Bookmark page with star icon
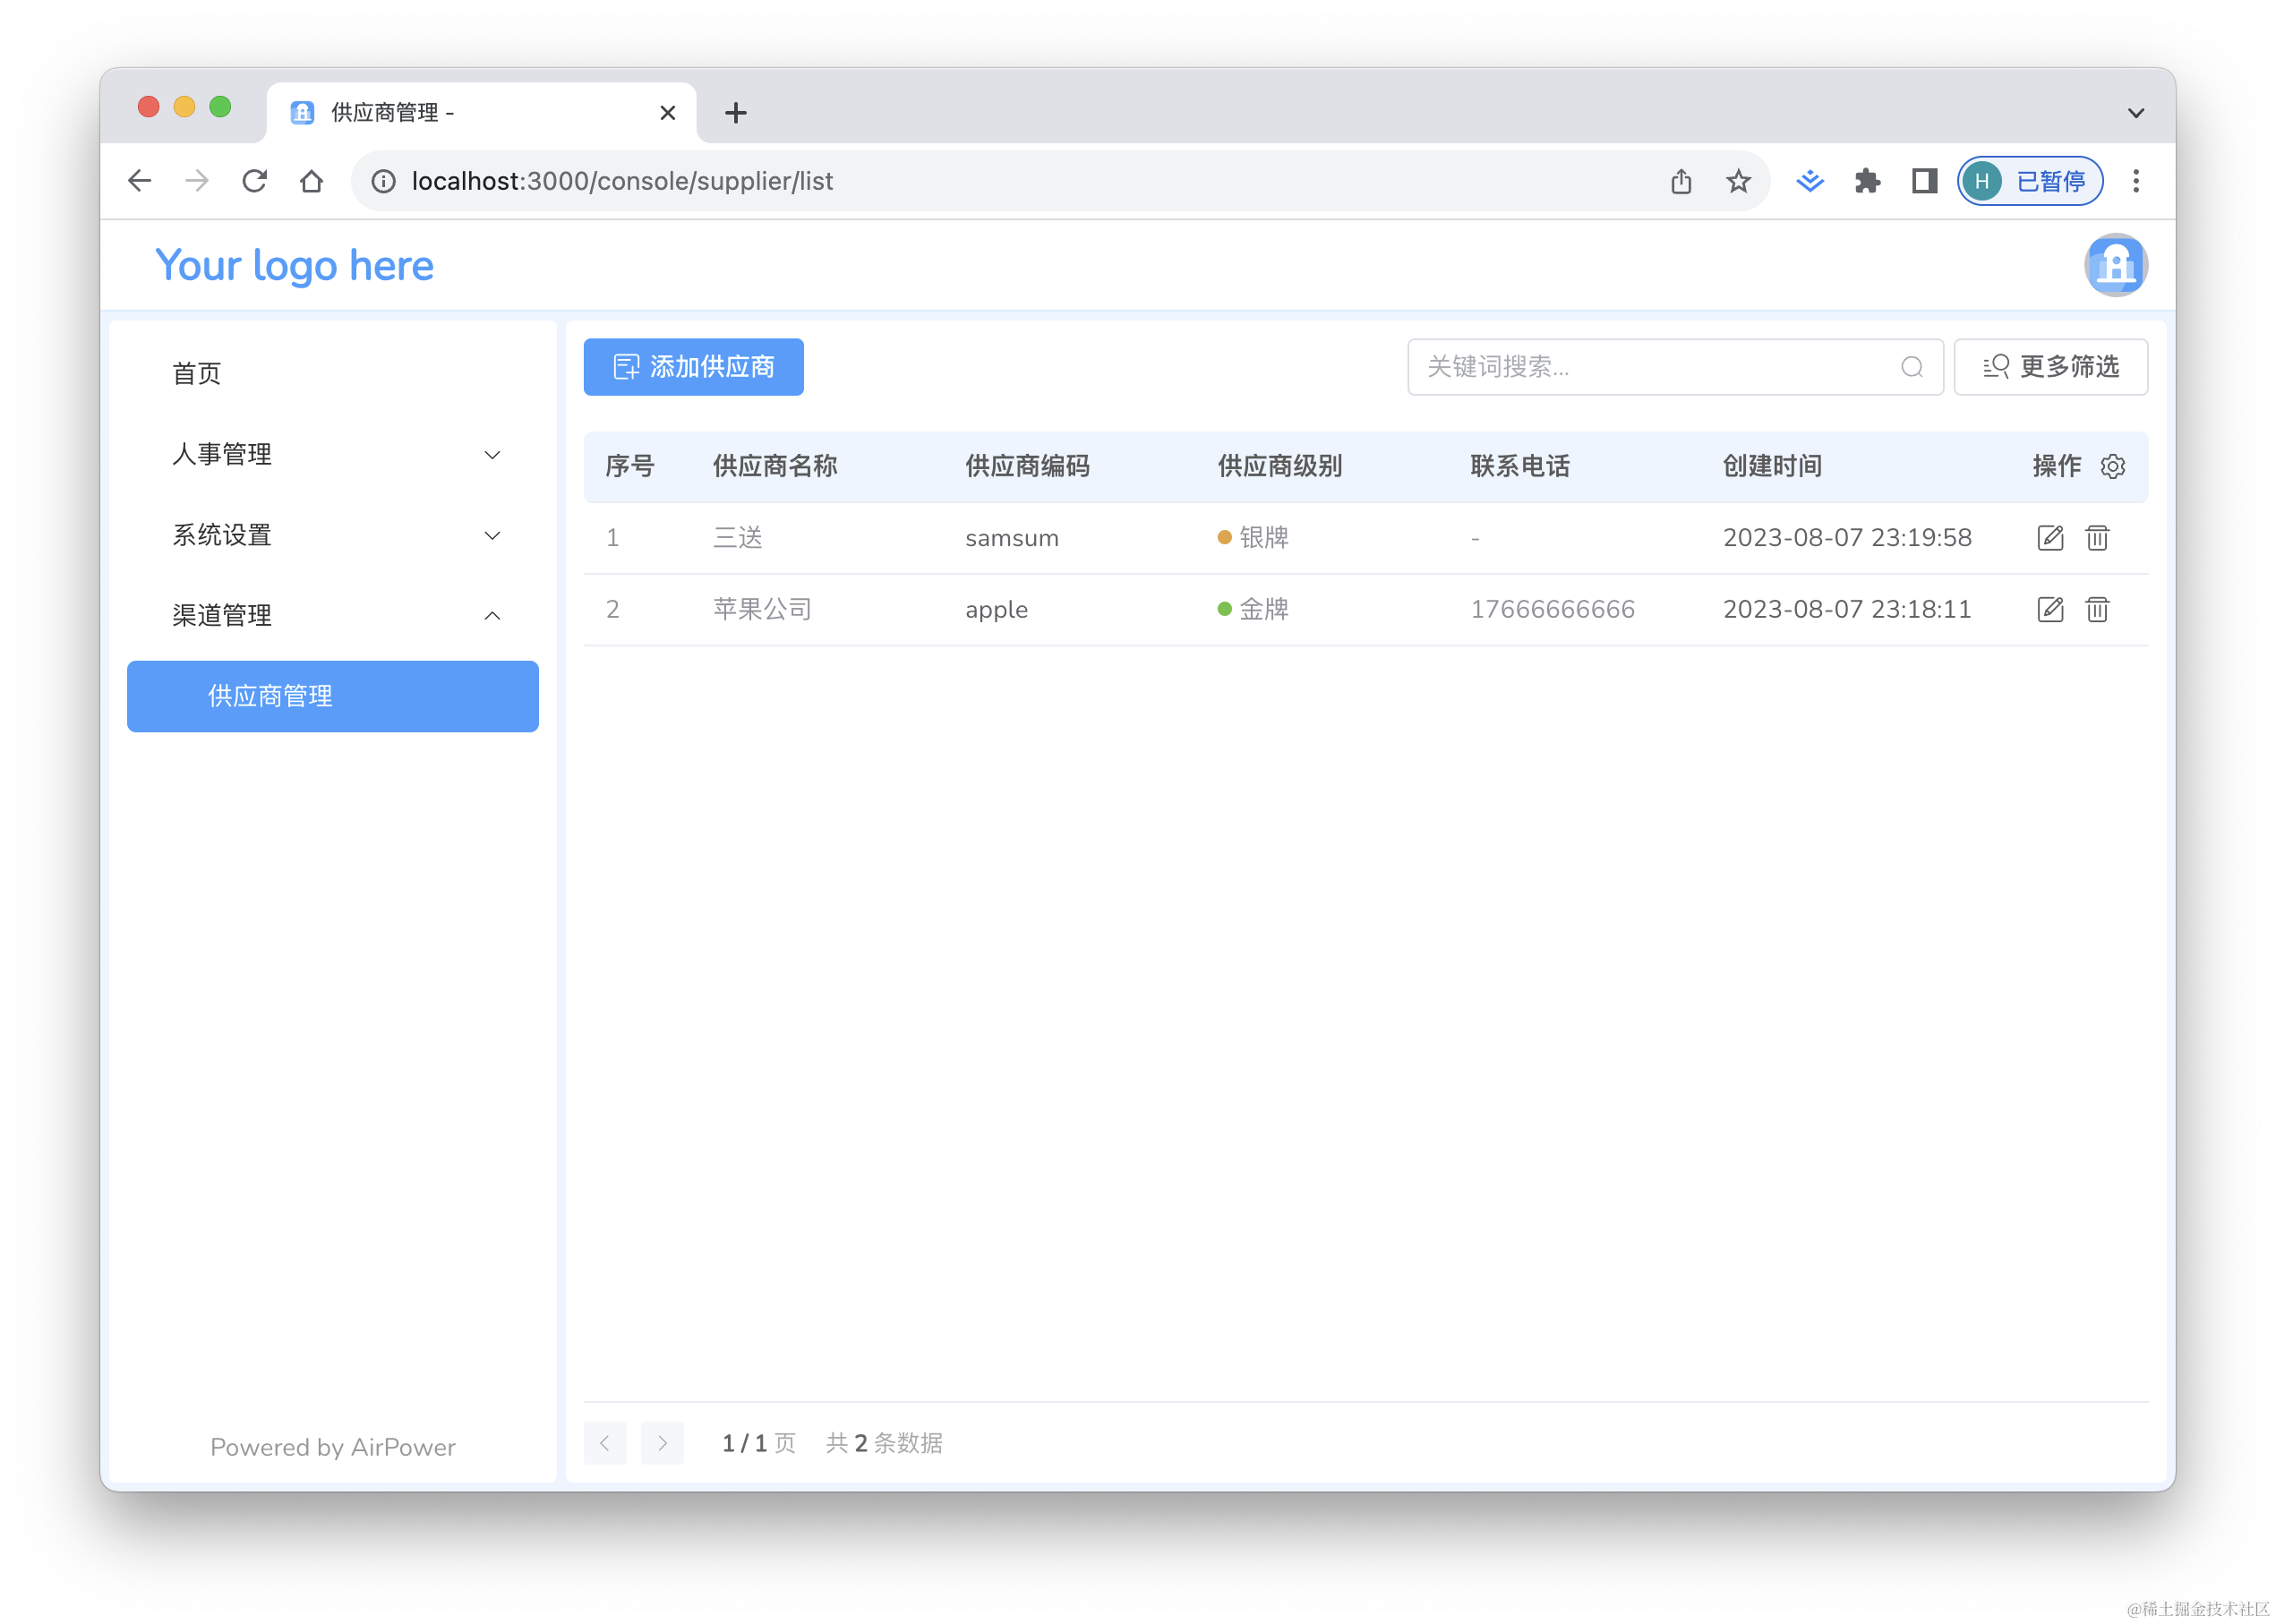 (1738, 181)
